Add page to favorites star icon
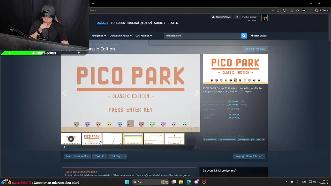This screenshot has height=186, width=331. click(x=278, y=10)
